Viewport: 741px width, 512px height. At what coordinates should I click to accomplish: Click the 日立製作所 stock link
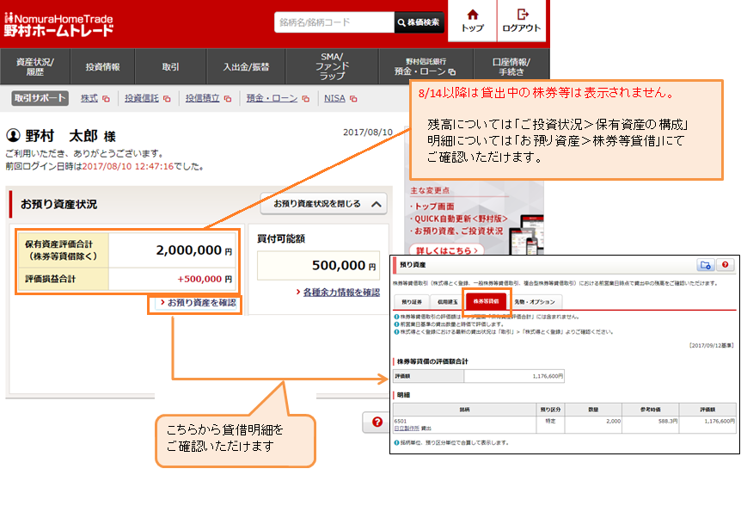point(407,429)
